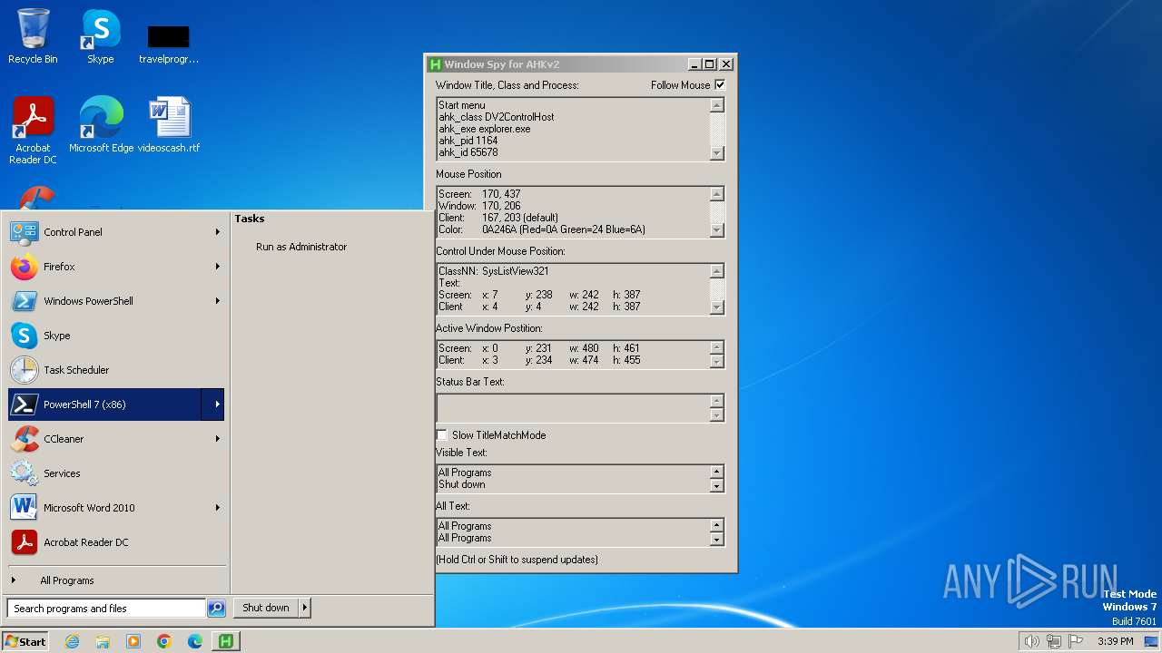Viewport: 1162px width, 653px height.
Task: Click the Action Center flag tray icon
Action: 1077,641
